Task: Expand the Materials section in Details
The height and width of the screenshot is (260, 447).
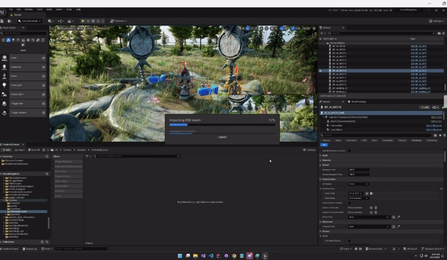Action: [x=320, y=160]
